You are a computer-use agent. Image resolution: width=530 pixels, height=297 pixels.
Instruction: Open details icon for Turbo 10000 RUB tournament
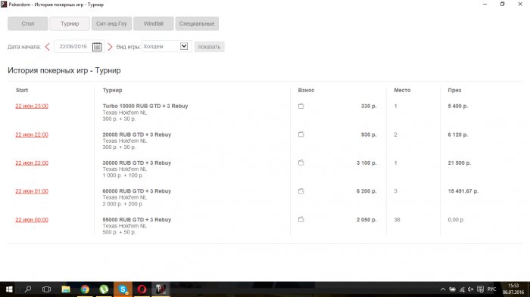301,106
